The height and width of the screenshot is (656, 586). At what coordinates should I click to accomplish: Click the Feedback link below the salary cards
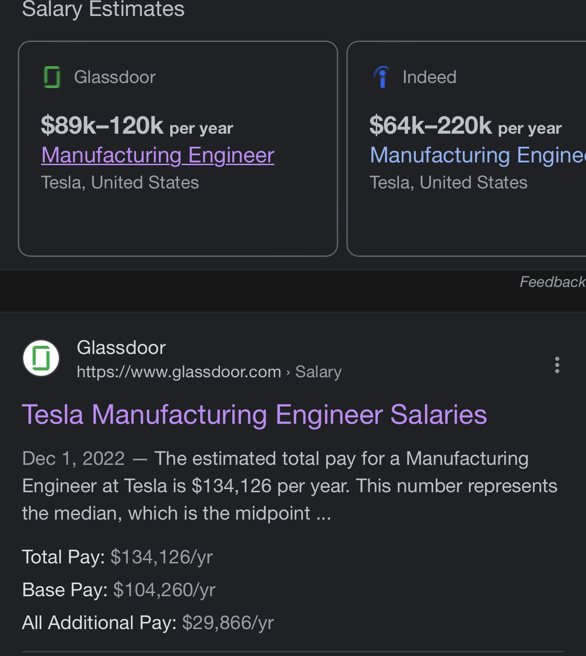pos(552,282)
